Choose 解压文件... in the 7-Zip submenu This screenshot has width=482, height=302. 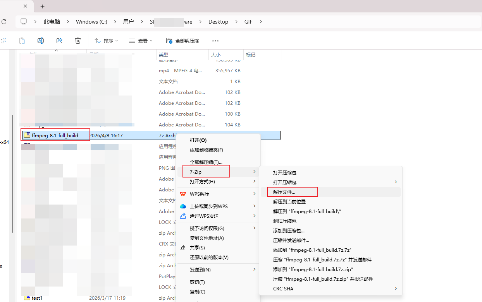pos(331,192)
